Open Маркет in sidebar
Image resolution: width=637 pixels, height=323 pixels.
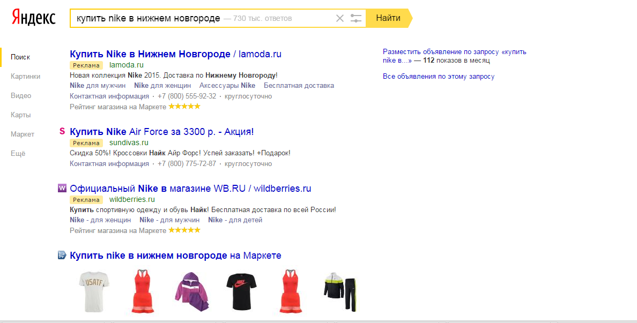pyautogui.click(x=23, y=134)
